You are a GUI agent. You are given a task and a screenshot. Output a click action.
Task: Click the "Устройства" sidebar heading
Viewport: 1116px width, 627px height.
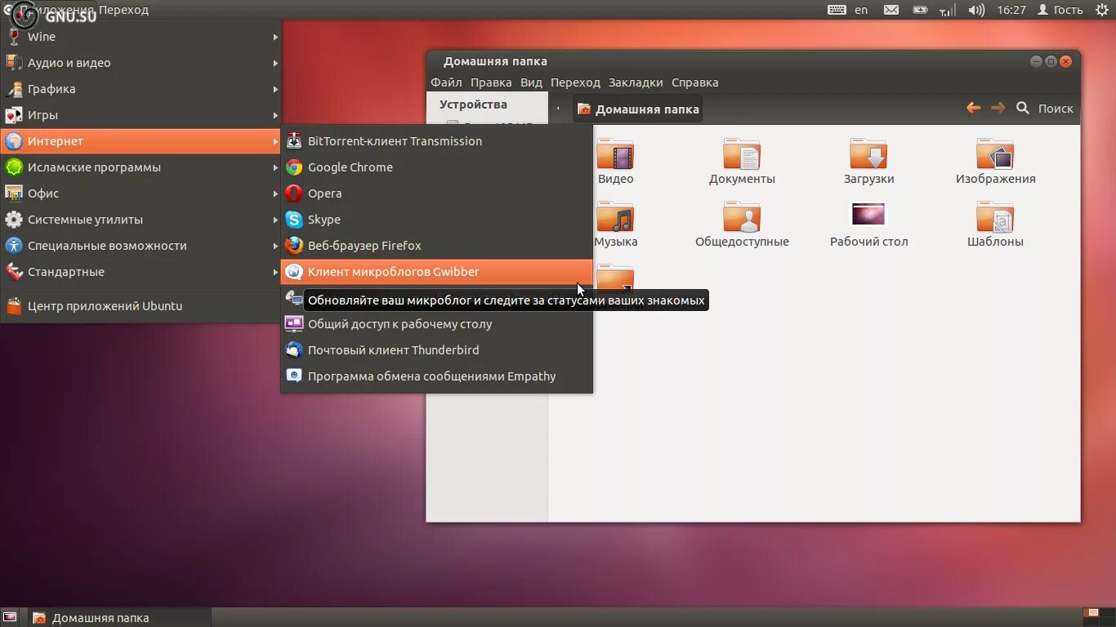[473, 104]
